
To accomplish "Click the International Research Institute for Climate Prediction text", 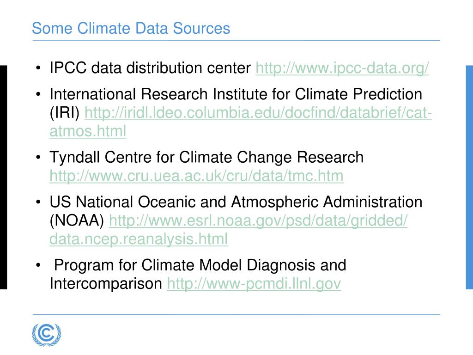I will click(236, 94).
